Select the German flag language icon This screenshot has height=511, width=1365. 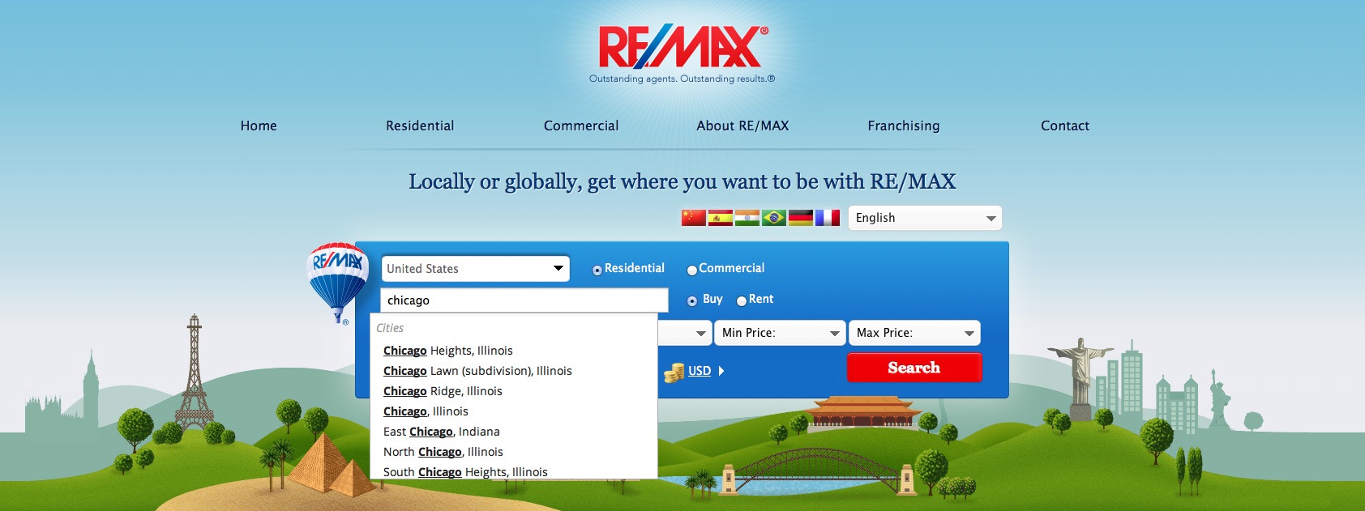coord(800,218)
